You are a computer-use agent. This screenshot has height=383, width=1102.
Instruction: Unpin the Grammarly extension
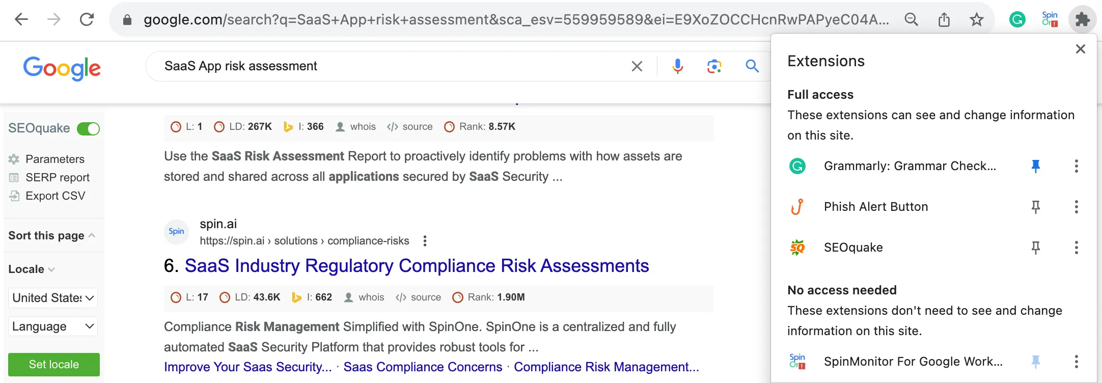pyautogui.click(x=1036, y=166)
